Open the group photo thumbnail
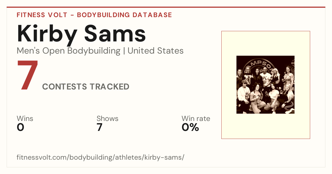 (x=265, y=85)
